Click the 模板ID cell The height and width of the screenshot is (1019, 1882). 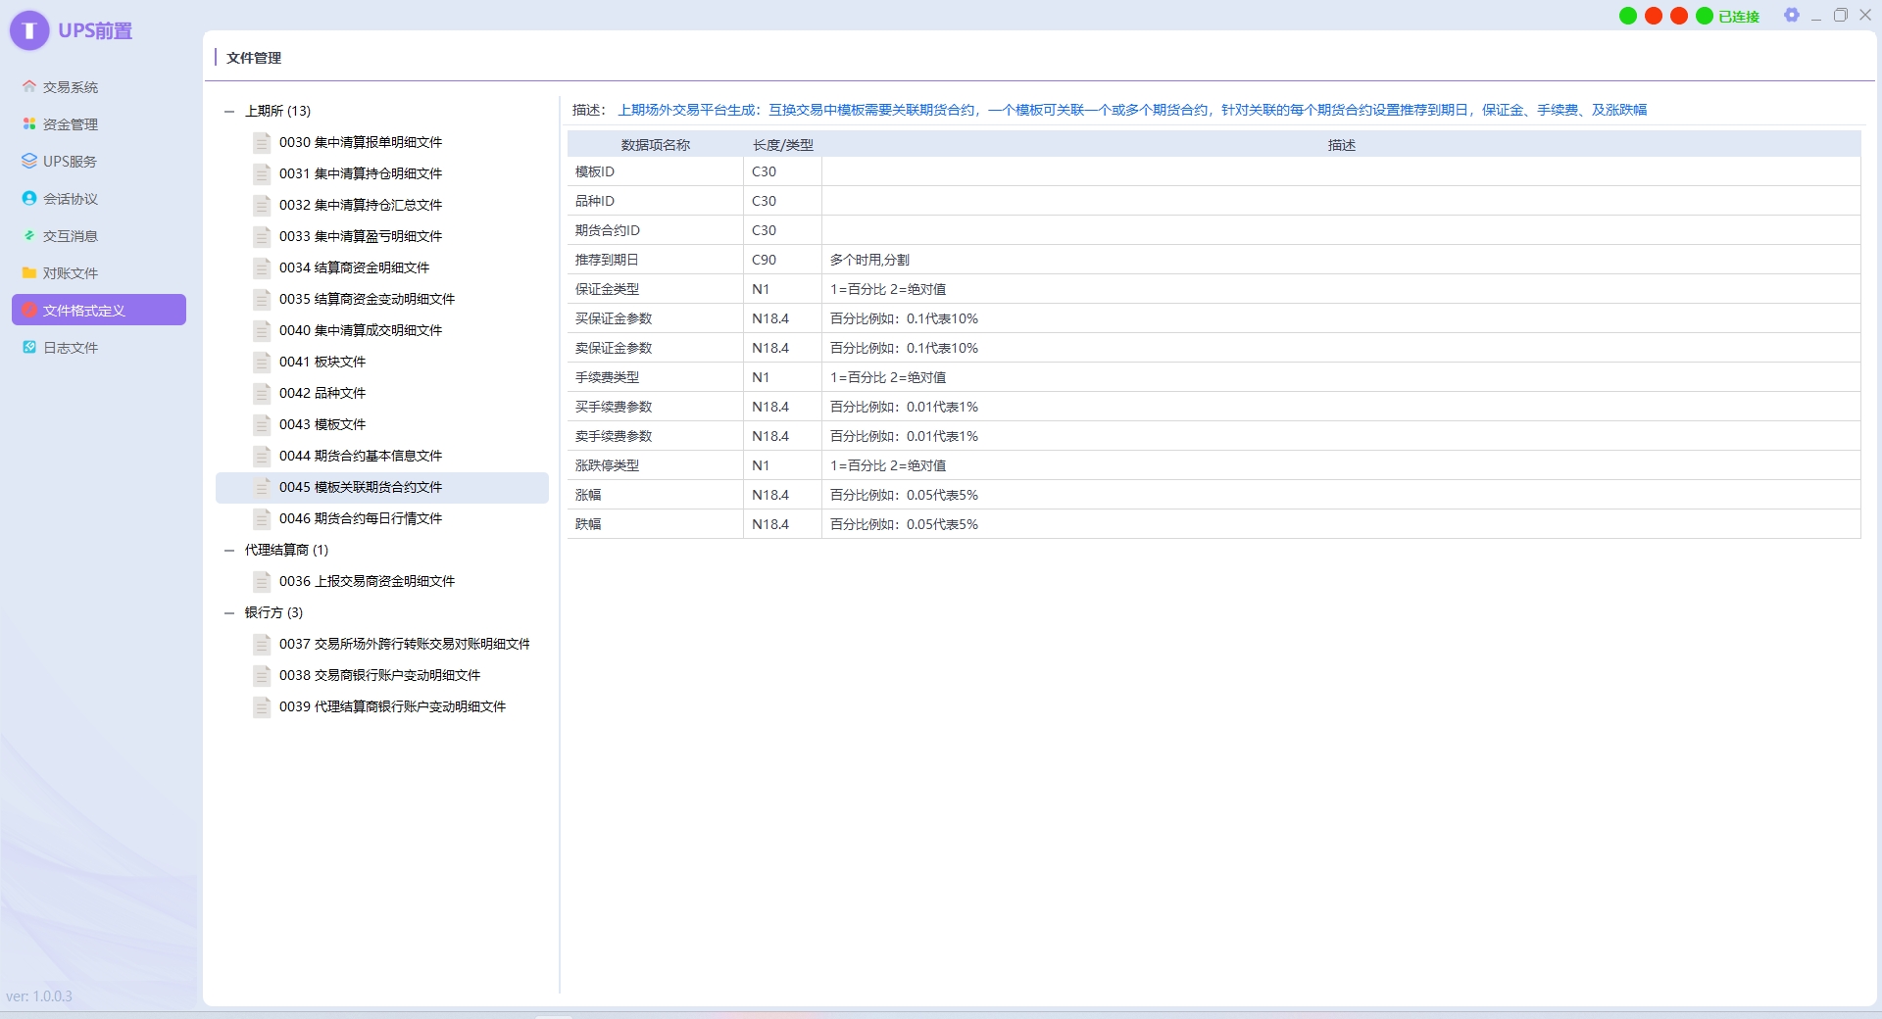click(x=656, y=171)
